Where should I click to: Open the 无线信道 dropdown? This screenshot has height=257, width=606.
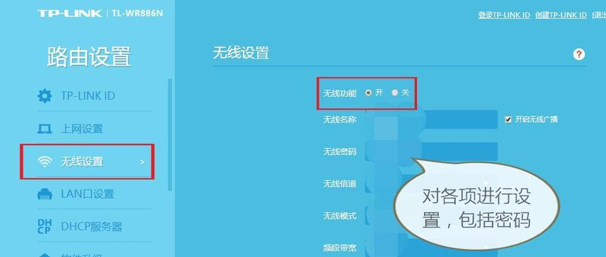point(431,184)
